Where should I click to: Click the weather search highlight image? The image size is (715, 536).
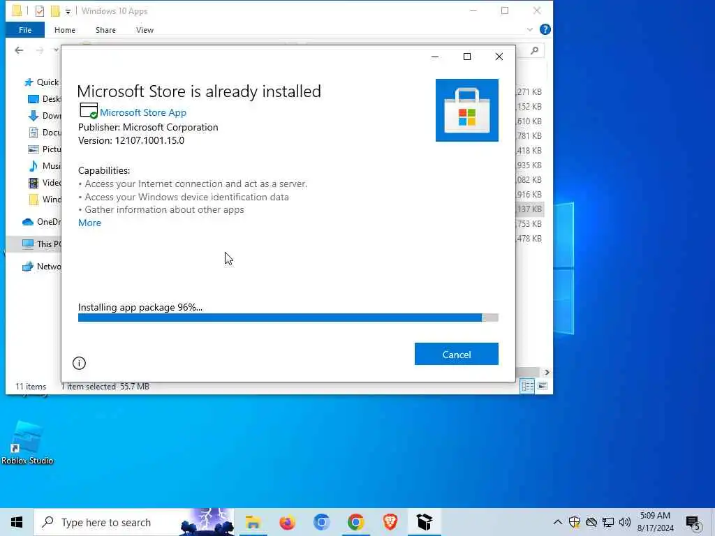(x=207, y=522)
